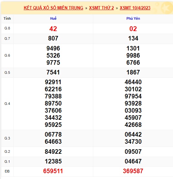The image size is (173, 179).
Task: Select Phú Yên G.4 number 46440
Action: [x=133, y=82]
